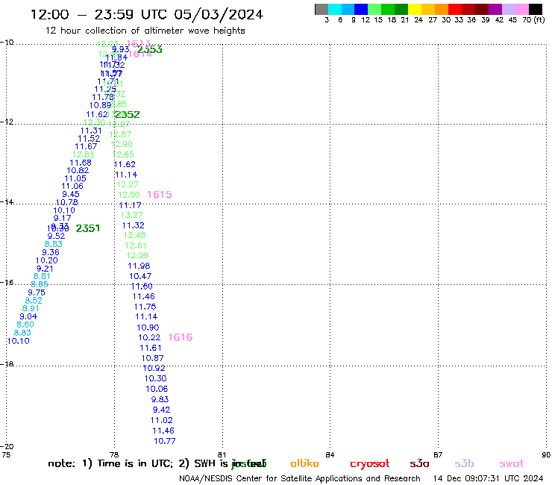552x485 pixels.
Task: Click the green wave height value 12.83
Action: 84,154
